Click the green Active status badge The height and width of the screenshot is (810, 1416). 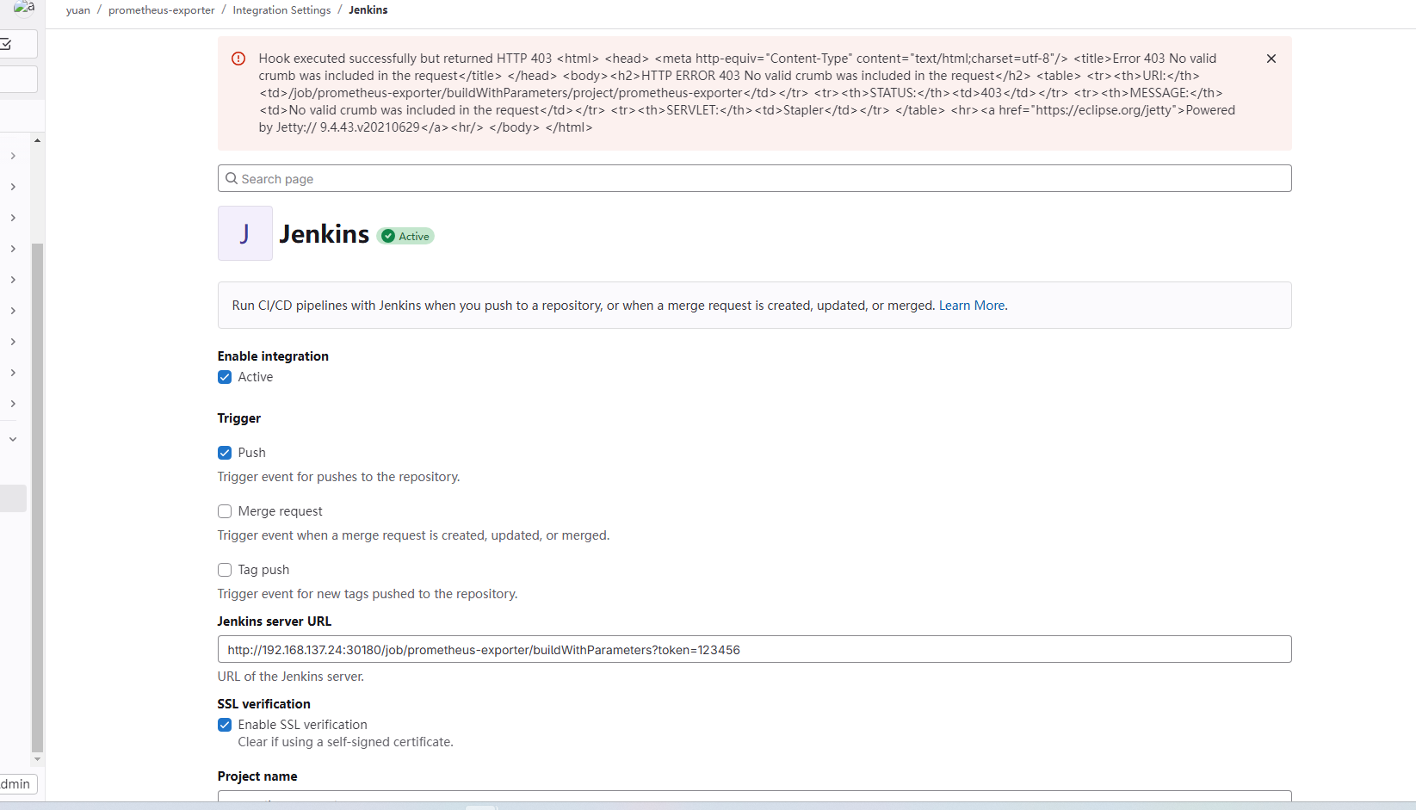pyautogui.click(x=405, y=236)
